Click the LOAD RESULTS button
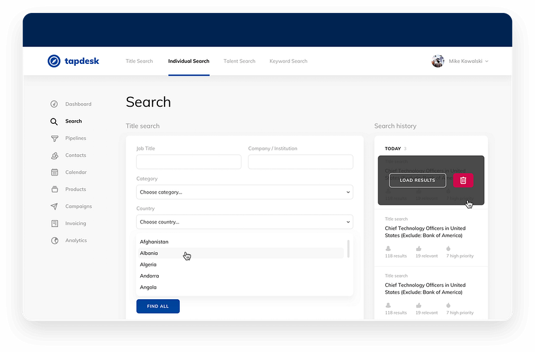The height and width of the screenshot is (352, 535). click(418, 180)
